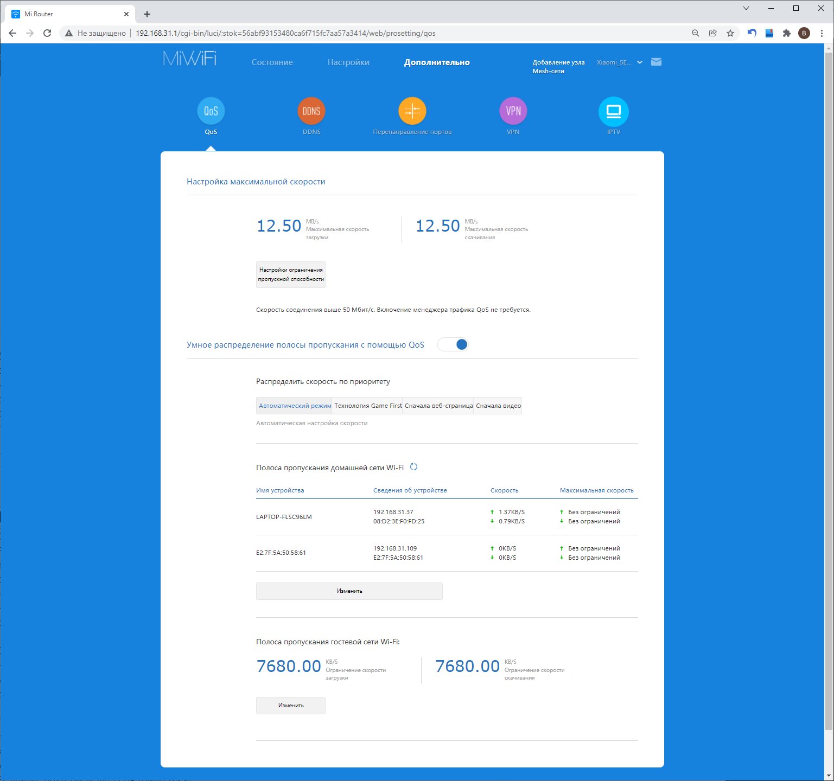Viewport: 834px width, 781px height.
Task: Click the mail envelope notification icon
Action: (x=656, y=62)
